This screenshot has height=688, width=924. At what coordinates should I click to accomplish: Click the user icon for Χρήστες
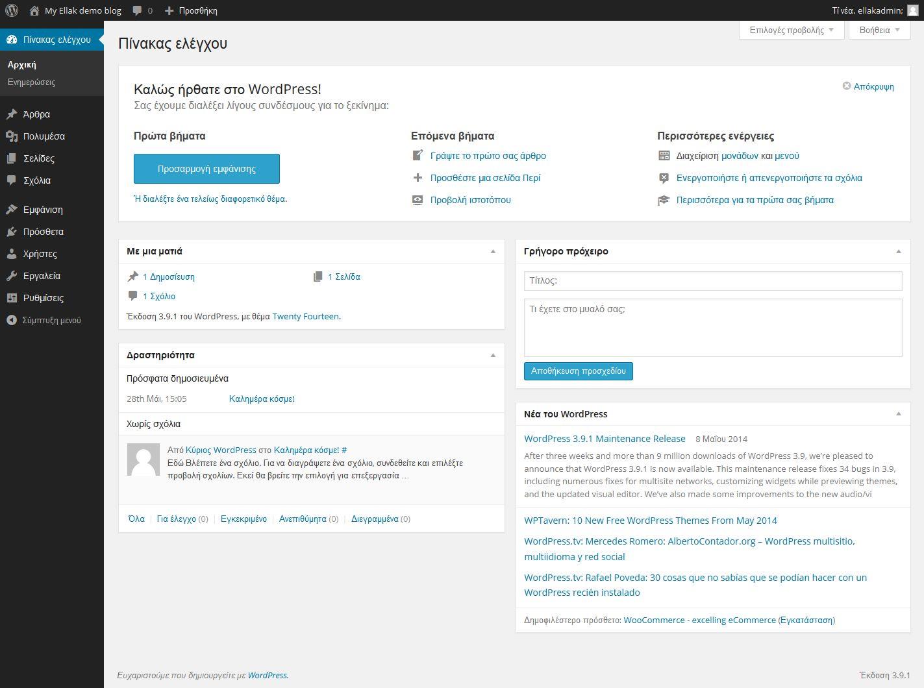(x=12, y=254)
